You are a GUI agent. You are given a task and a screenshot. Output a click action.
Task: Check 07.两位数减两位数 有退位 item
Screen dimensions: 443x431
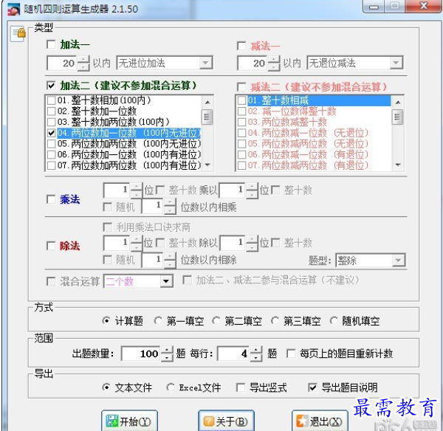pos(242,165)
